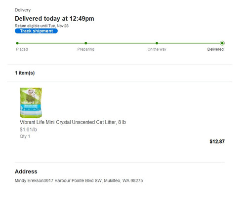The width and height of the screenshot is (247, 204).
Task: Click the Track shipment button
Action: (36, 31)
